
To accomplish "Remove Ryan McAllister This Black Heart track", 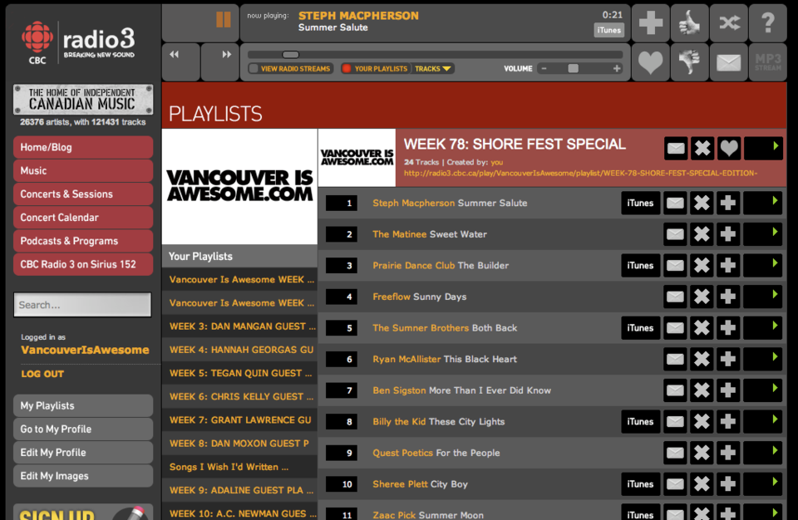I will tap(702, 359).
